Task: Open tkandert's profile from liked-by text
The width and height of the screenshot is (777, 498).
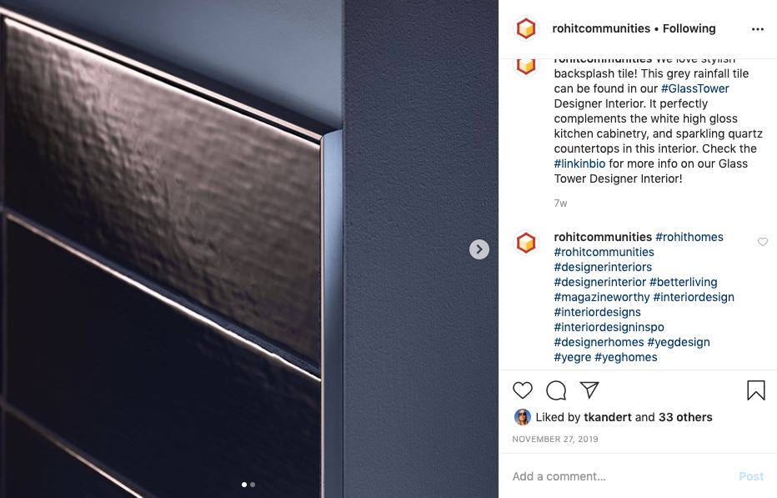Action: point(608,417)
